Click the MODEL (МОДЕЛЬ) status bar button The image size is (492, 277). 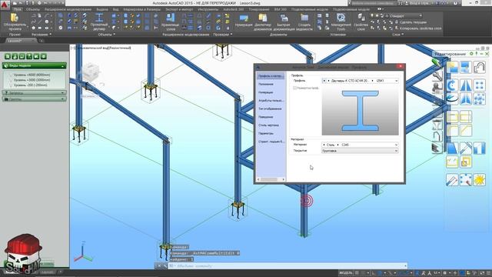click(346, 273)
